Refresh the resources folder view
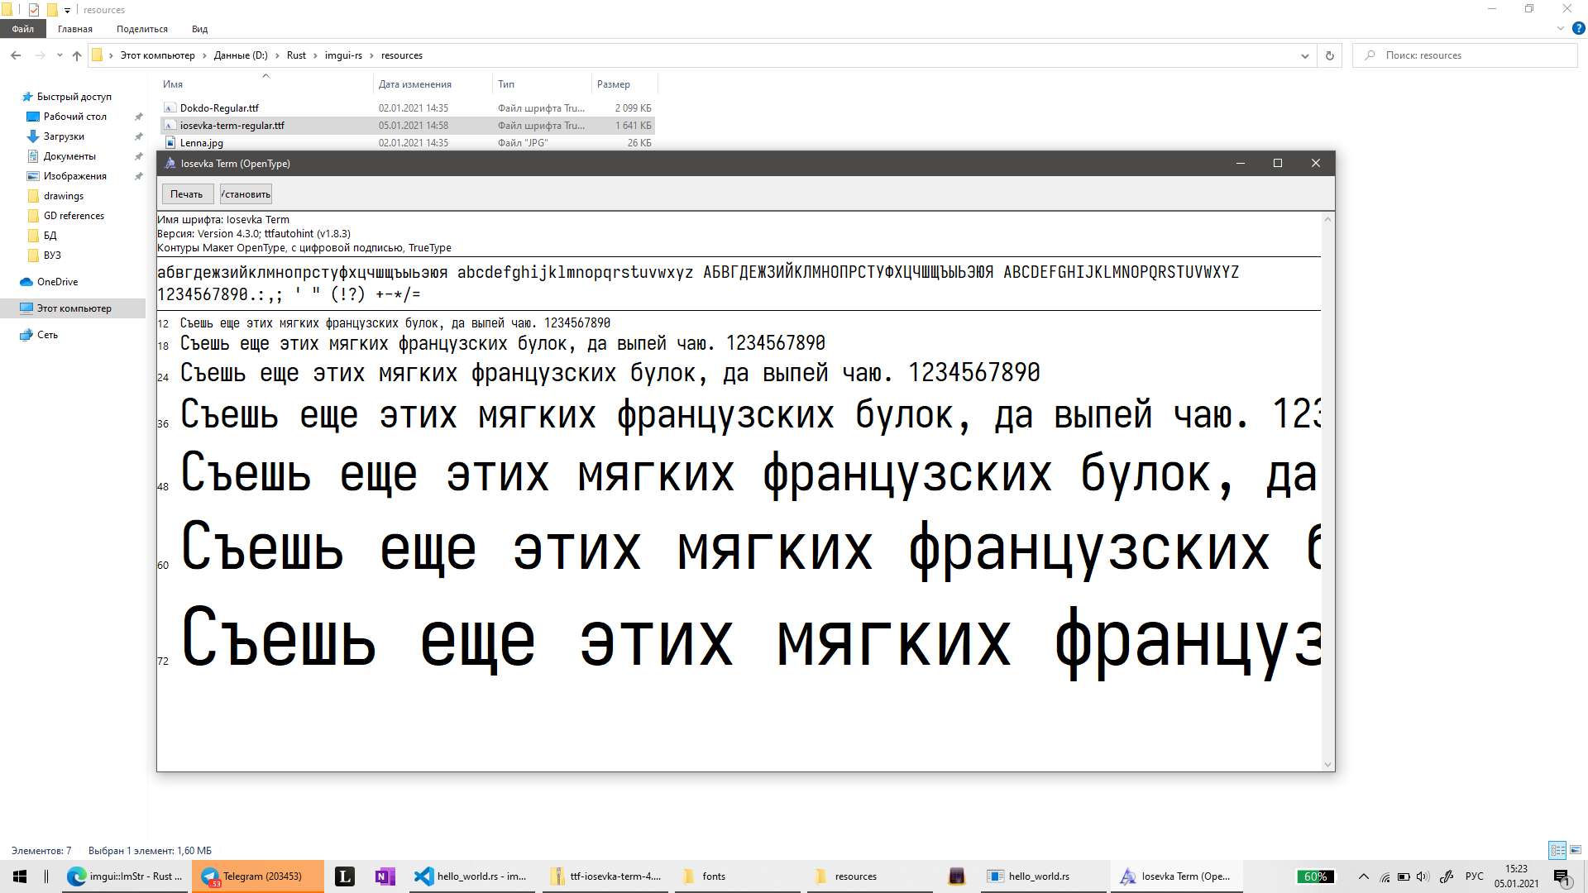Screen dimensions: 1588x893 (x=1330, y=55)
